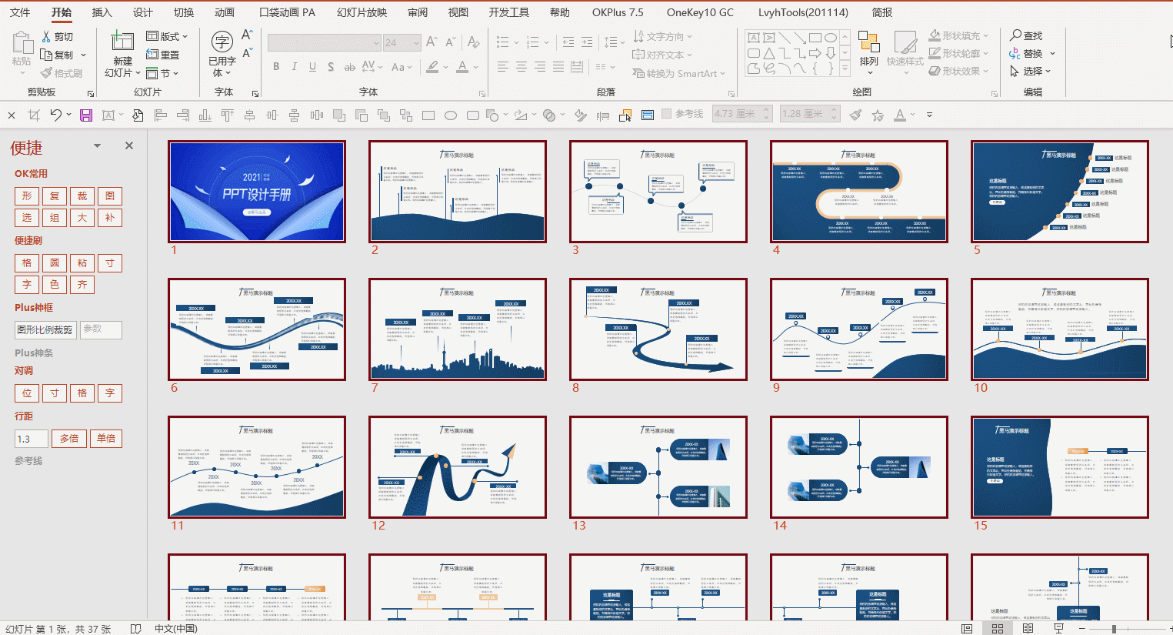
Task: Click the Reading view icon in status bar
Action: [x=1028, y=628]
